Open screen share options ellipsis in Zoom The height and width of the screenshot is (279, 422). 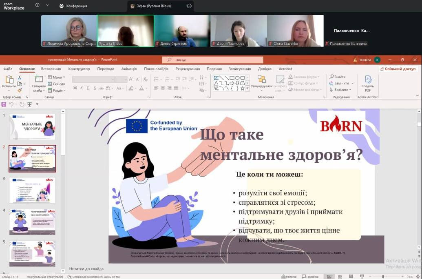point(189,6)
